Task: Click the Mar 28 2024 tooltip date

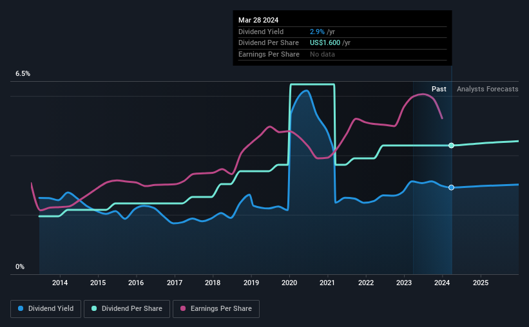Action: (258, 20)
